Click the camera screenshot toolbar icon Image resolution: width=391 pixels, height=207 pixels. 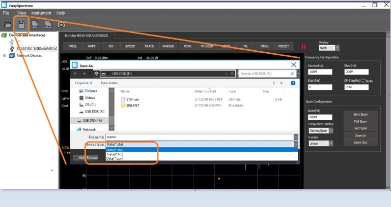[61, 24]
